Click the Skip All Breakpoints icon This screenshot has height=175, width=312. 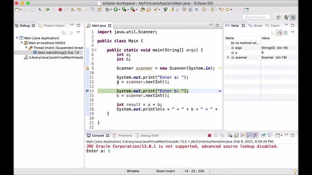tap(40, 9)
